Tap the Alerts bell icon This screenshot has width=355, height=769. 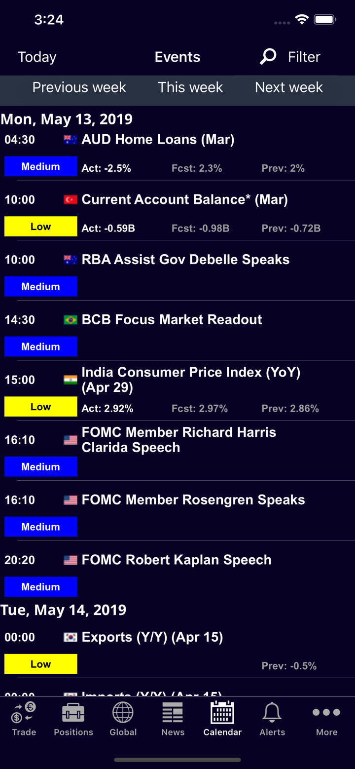[272, 713]
